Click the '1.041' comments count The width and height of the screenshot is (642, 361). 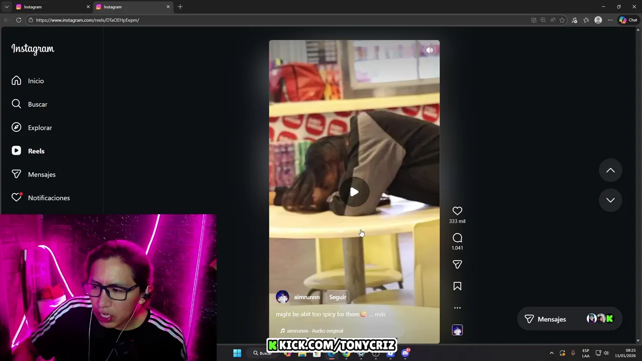pos(457,248)
